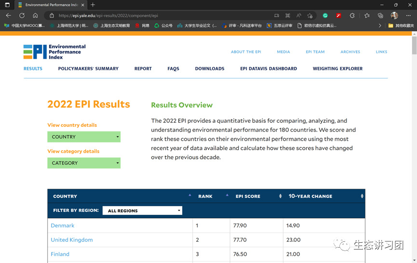This screenshot has height=263, width=417.
Task: Open EPI DATAVIS DASHBOARD tab
Action: click(269, 68)
